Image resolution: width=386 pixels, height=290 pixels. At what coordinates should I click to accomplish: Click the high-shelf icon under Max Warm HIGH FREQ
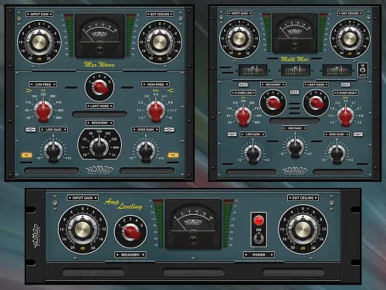(x=171, y=90)
